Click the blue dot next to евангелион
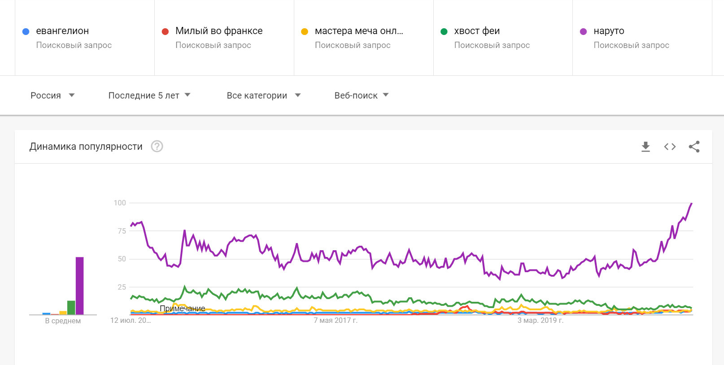This screenshot has height=365, width=724. point(26,31)
